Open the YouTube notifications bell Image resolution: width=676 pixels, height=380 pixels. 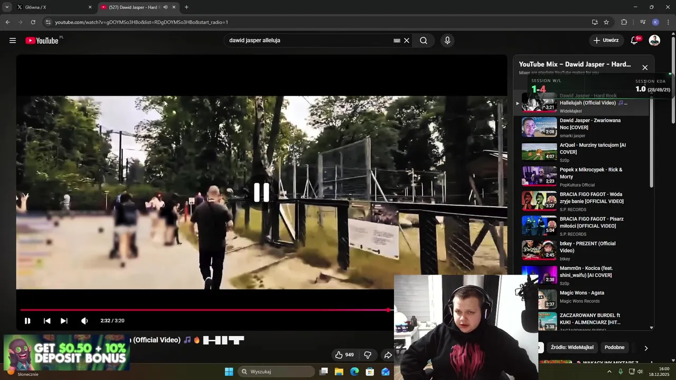635,41
